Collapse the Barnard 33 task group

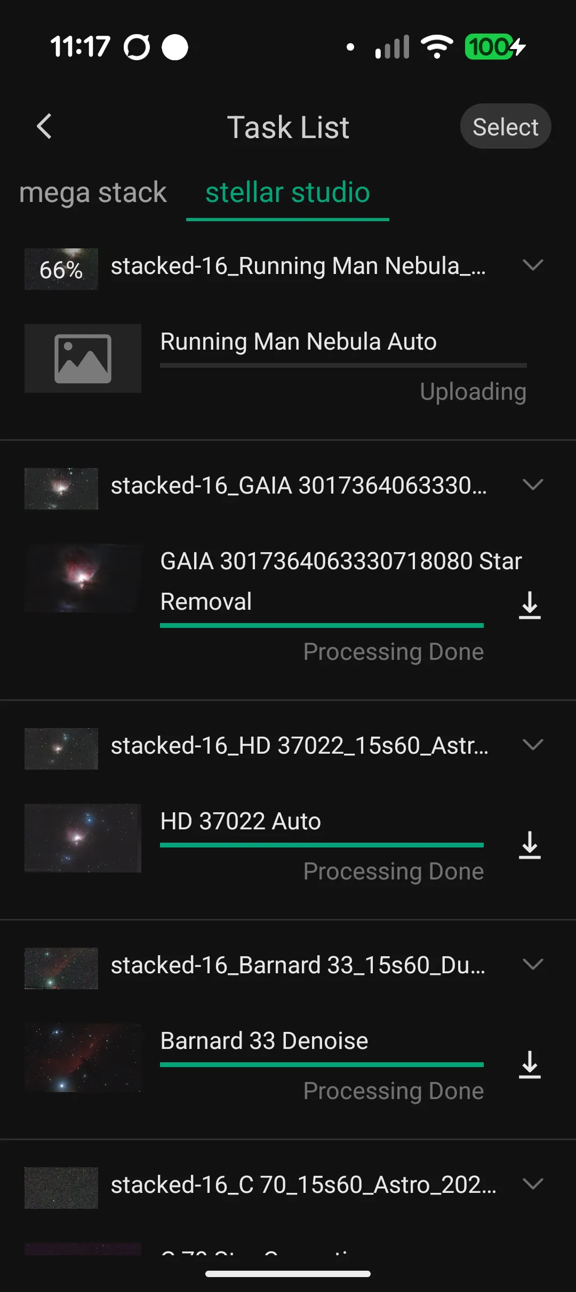coord(533,964)
